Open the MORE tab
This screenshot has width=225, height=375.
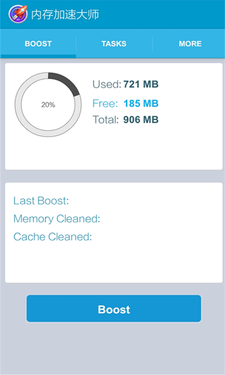(190, 44)
